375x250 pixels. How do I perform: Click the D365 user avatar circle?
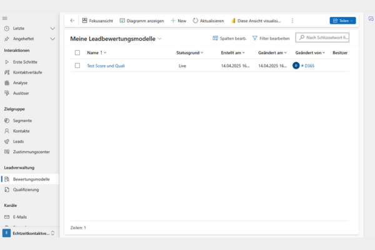pos(296,66)
